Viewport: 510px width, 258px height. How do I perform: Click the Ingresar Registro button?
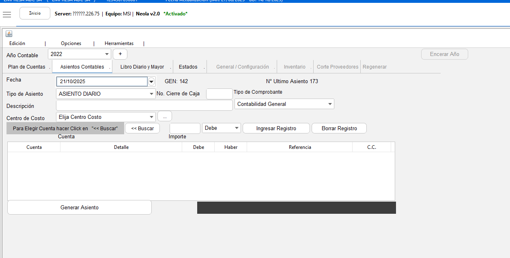pyautogui.click(x=276, y=128)
